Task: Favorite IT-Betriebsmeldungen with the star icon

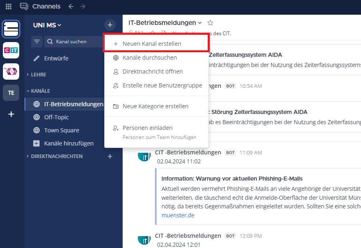Action: [211, 23]
